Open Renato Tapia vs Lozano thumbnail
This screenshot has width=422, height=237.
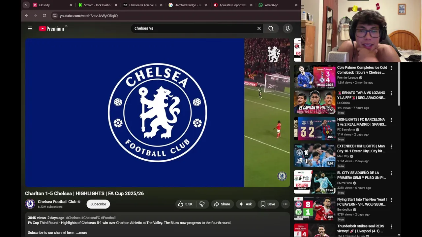point(315,102)
